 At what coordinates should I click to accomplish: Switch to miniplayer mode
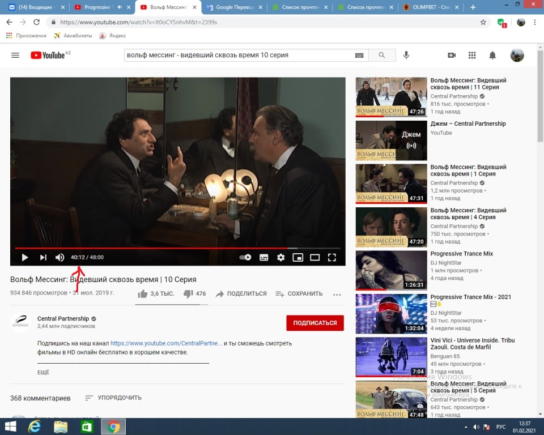point(297,257)
